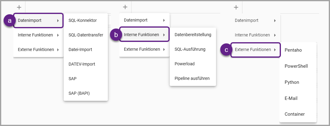This screenshot has height=126, width=330.
Task: Click the plus icon above the Pentaho menu panel
Action: click(236, 7)
